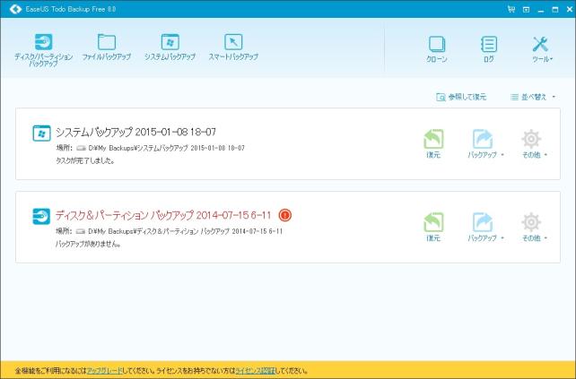576x379 pixels.
Task: Expand the Tools (ツール) menu
Action: pyautogui.click(x=542, y=49)
